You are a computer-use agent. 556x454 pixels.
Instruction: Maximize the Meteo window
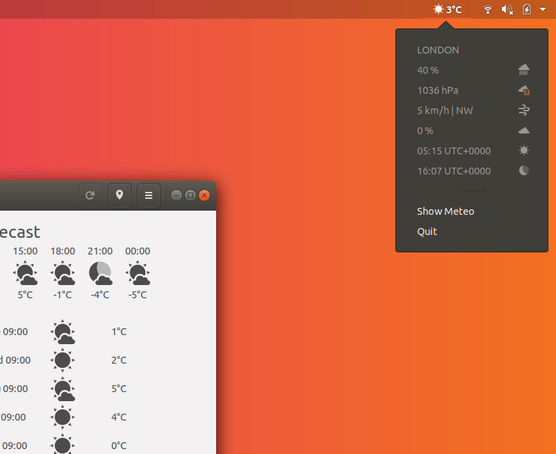[190, 195]
